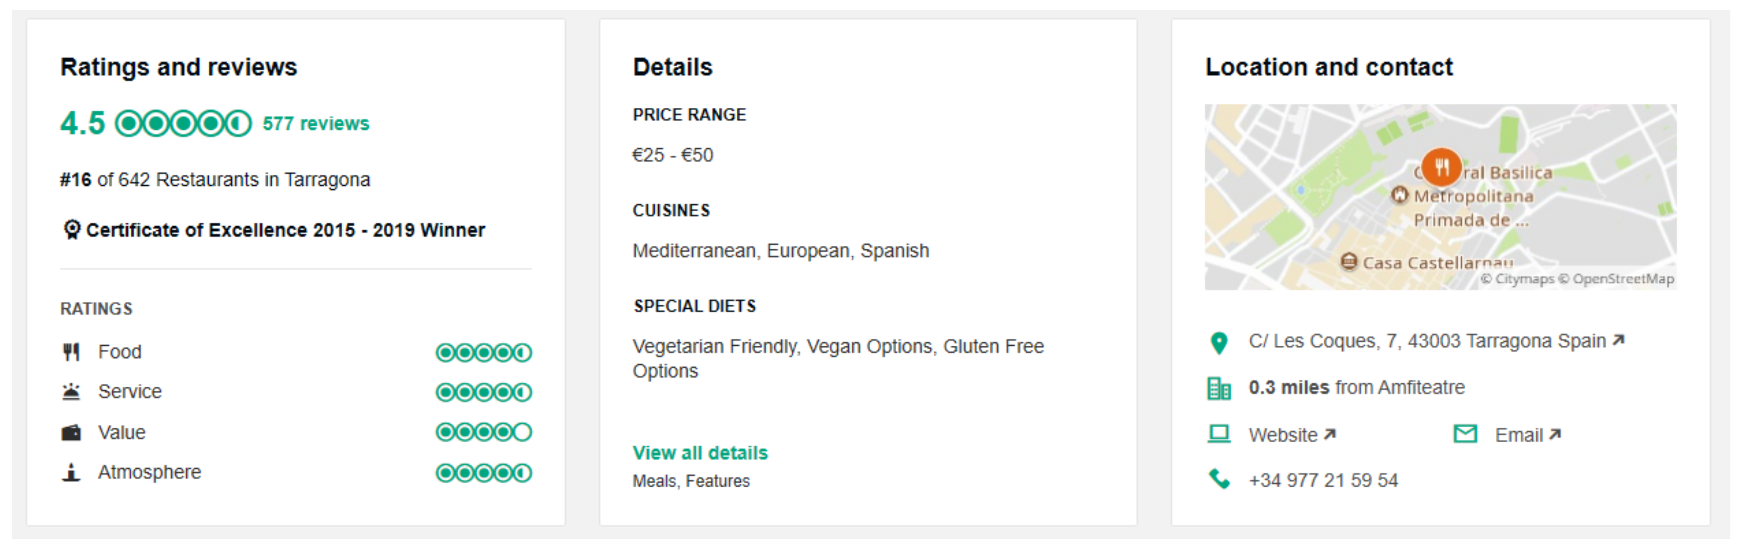Expand View all details
The height and width of the screenshot is (557, 1752).
700,453
